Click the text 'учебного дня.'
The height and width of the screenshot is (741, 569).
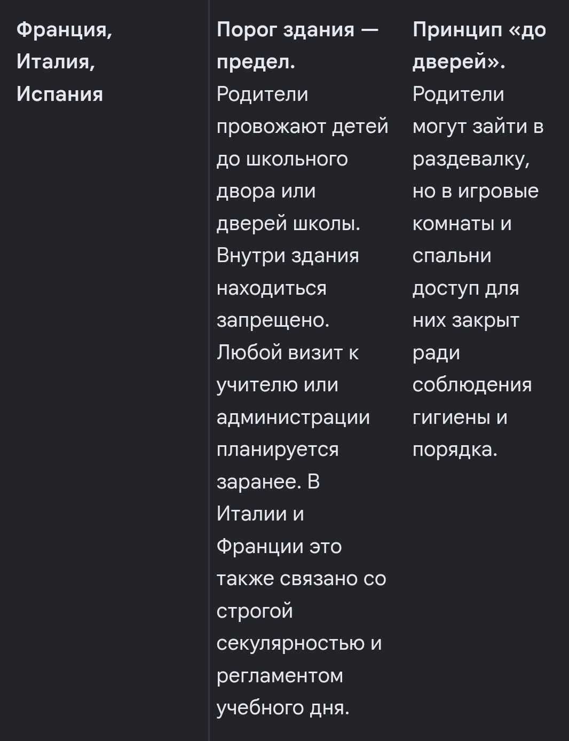[x=283, y=707]
